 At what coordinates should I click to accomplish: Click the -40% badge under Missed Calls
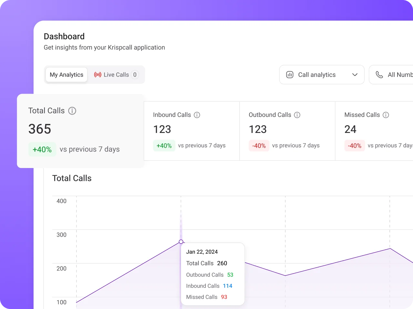[x=355, y=145]
